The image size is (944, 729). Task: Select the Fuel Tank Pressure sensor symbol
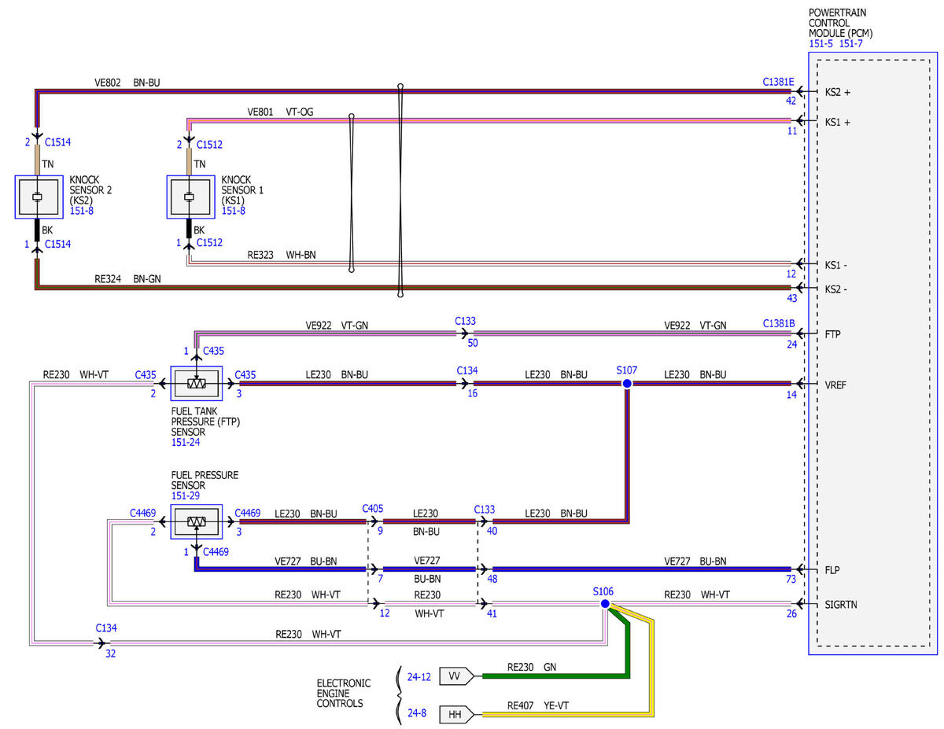(197, 384)
